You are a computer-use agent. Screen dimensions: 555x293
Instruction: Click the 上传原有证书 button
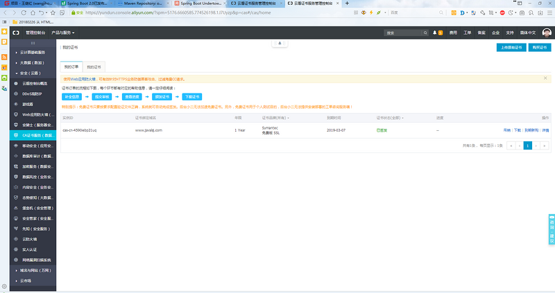click(x=511, y=47)
